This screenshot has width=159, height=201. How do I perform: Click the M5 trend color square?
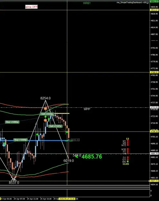(128, 143)
